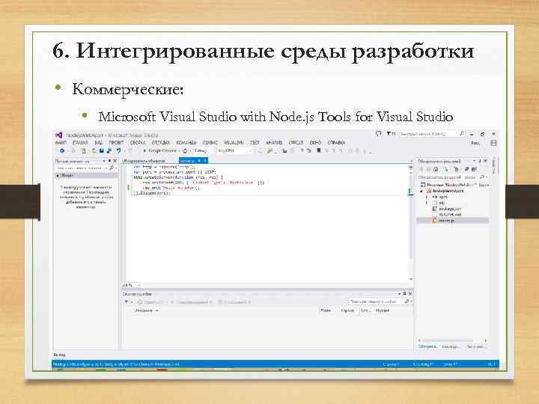Toggle the Errors filter in Error List

pyautogui.click(x=151, y=302)
